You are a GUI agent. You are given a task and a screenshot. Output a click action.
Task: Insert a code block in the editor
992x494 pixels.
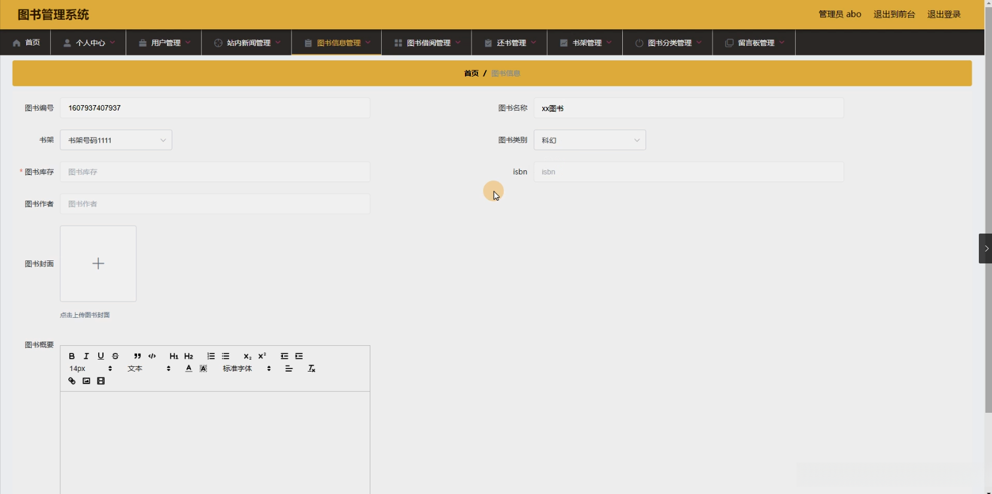tap(152, 356)
